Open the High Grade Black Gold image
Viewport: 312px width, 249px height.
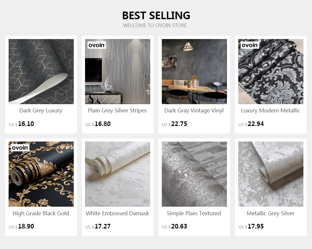(x=41, y=174)
